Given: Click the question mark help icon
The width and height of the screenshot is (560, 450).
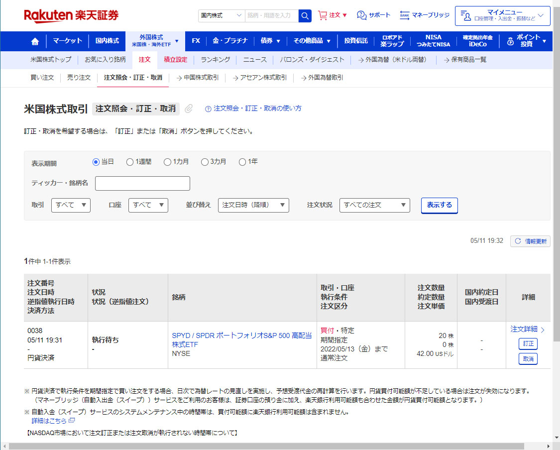Looking at the screenshot, I should pos(208,109).
